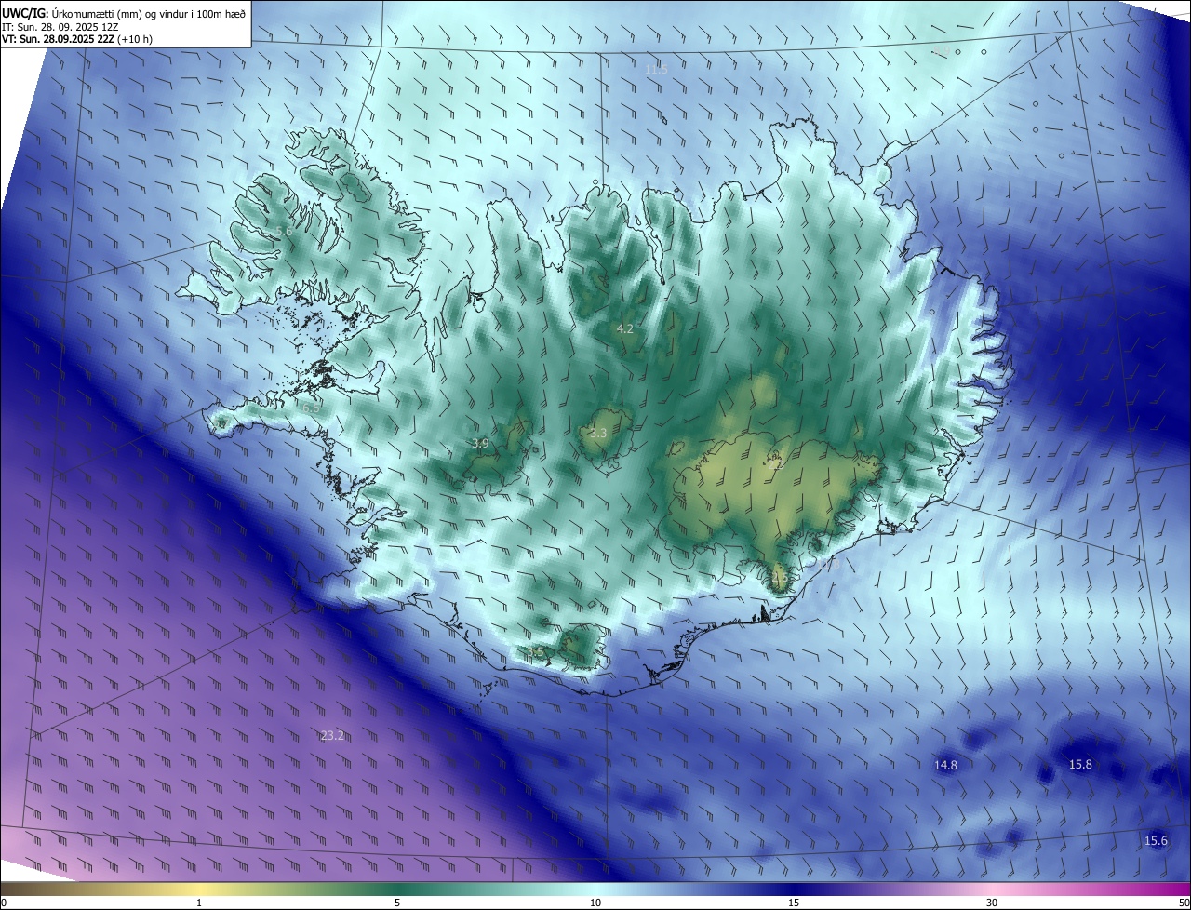Click the 'VT: Sun. 28.09.2025 22Z (+10 h)' line
The width and height of the screenshot is (1191, 910).
point(77,40)
